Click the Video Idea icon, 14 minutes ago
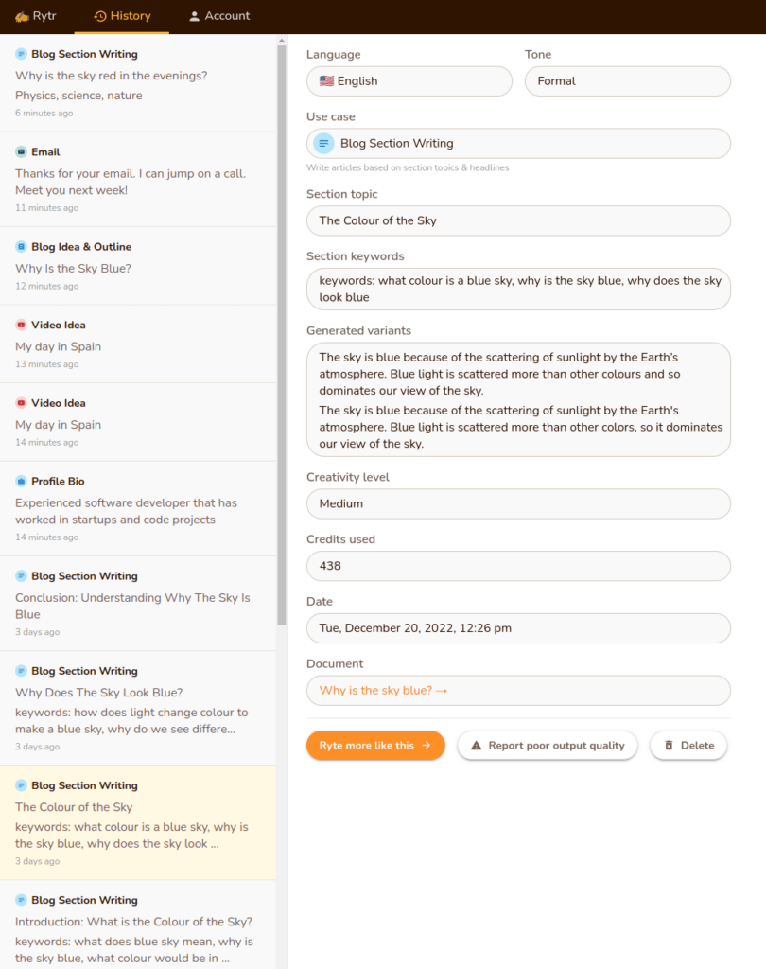 [x=21, y=403]
